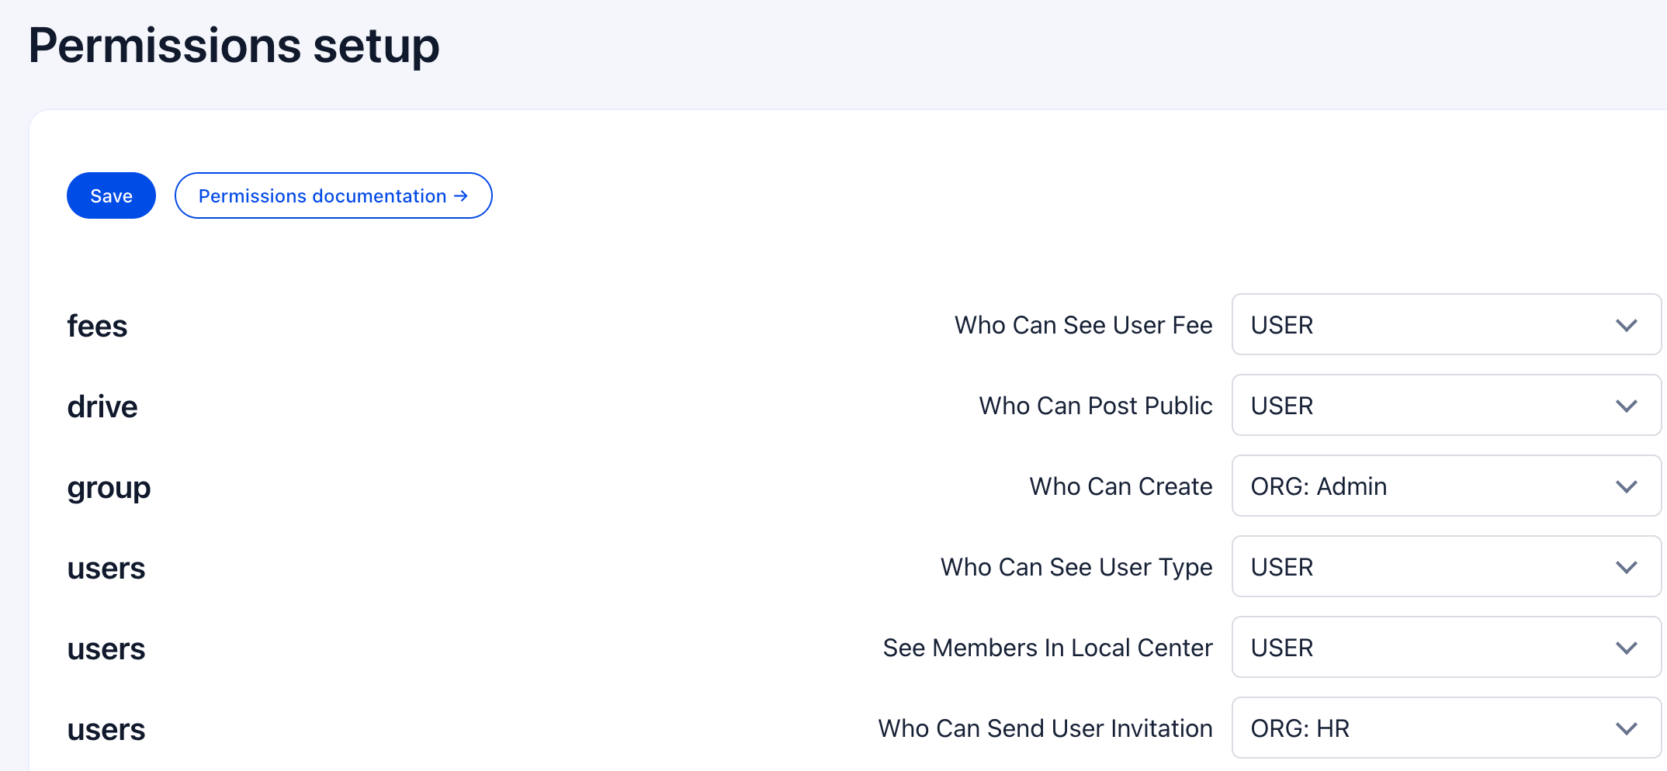This screenshot has width=1667, height=771.
Task: Click the Permissions setup page heading
Action: [234, 46]
